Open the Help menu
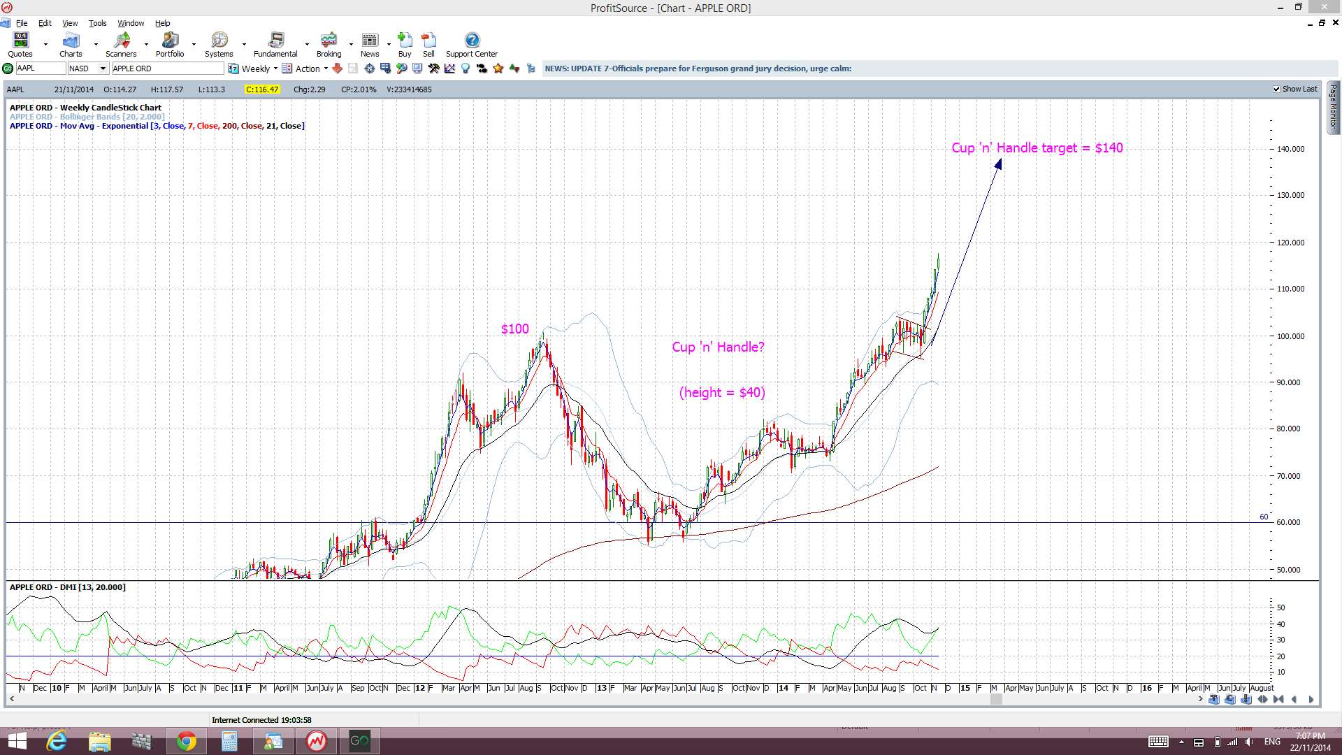This screenshot has width=1342, height=755. coord(162,23)
